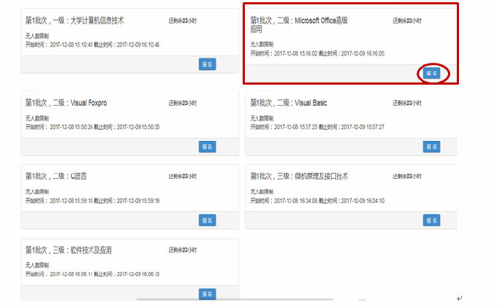Click 报名 for 大学计算机信息技术 exam

pos(207,64)
